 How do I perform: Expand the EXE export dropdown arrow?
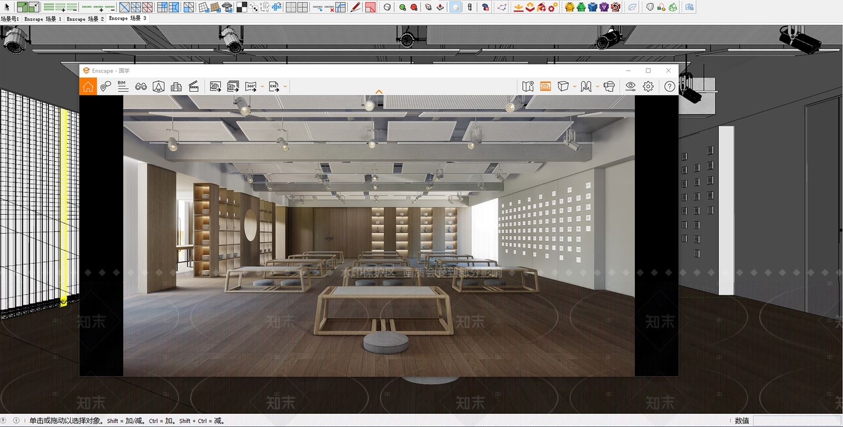(x=285, y=86)
